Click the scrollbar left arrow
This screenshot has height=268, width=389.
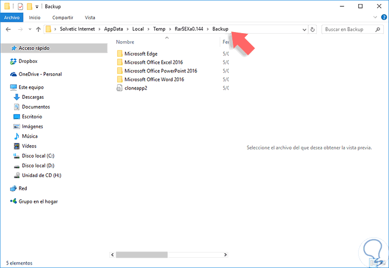coord(112,255)
